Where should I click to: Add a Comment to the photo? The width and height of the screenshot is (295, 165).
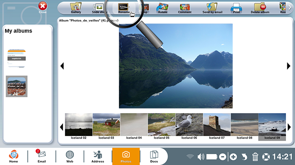[185, 8]
